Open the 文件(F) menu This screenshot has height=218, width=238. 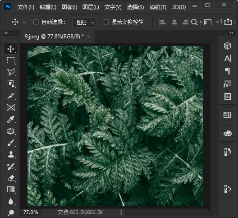point(26,7)
